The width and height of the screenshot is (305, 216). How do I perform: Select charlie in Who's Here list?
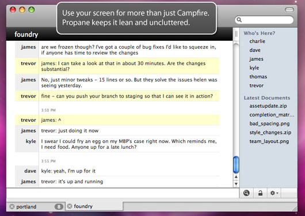coord(257,41)
